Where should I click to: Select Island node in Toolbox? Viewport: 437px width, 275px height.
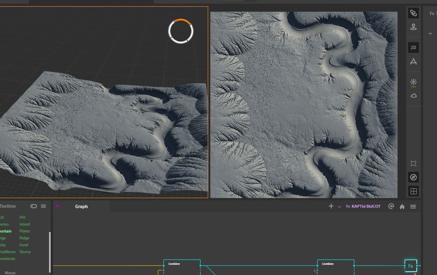click(24, 224)
